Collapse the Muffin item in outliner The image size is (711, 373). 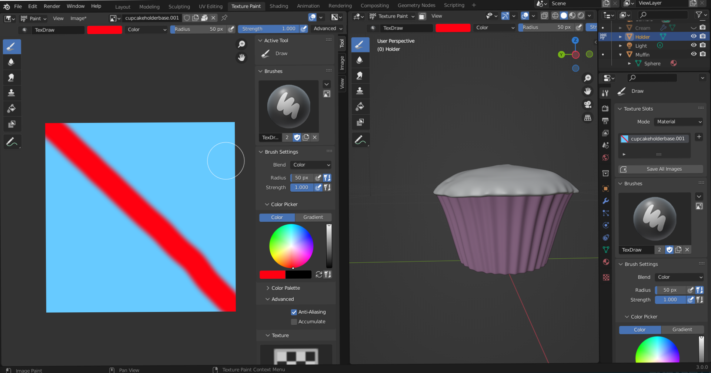620,54
